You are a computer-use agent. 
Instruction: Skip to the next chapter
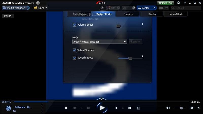(x=129, y=108)
